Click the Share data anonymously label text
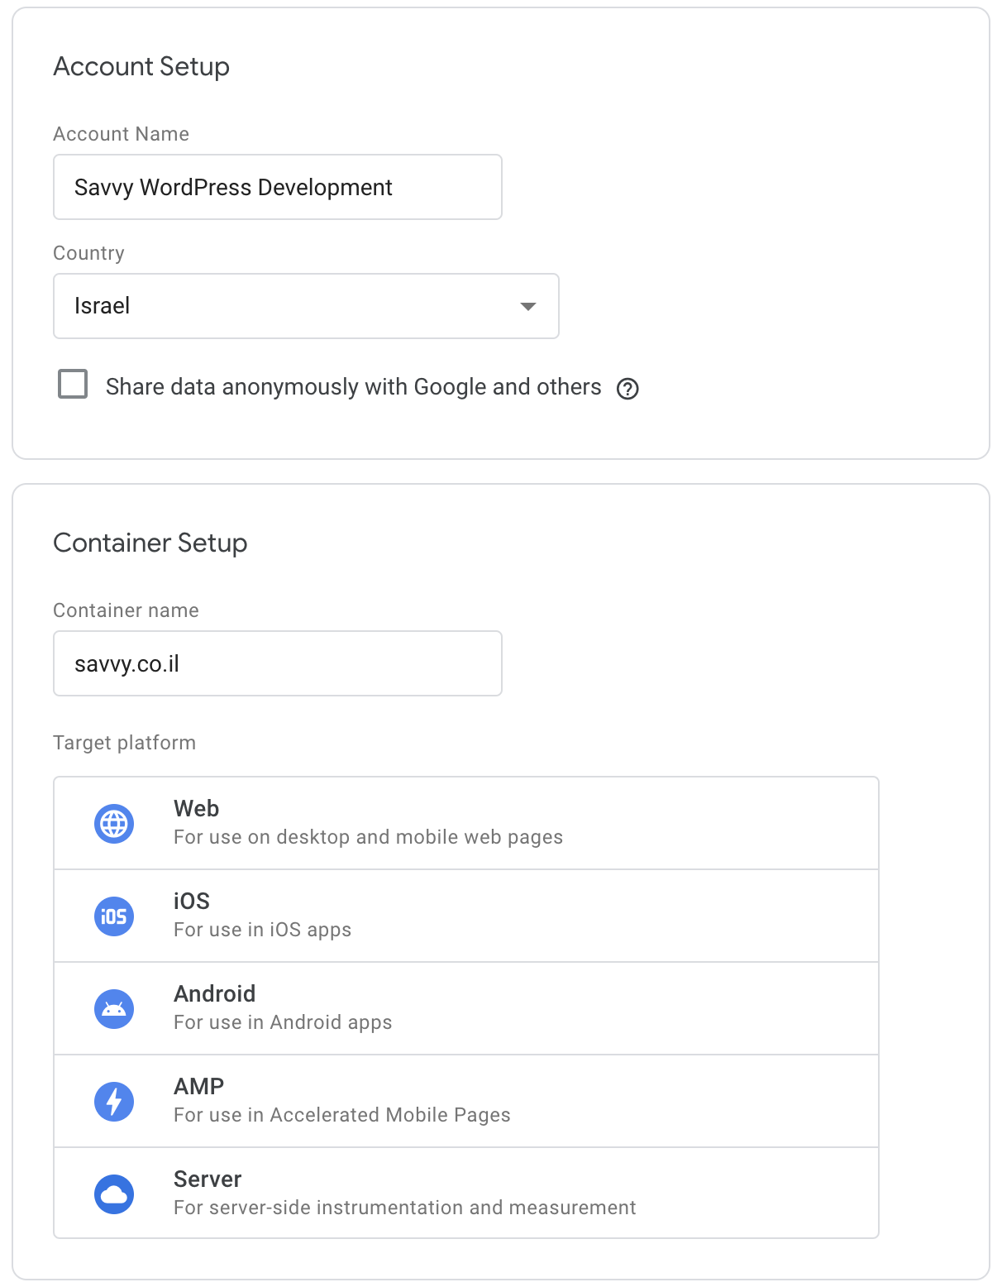 pos(353,387)
